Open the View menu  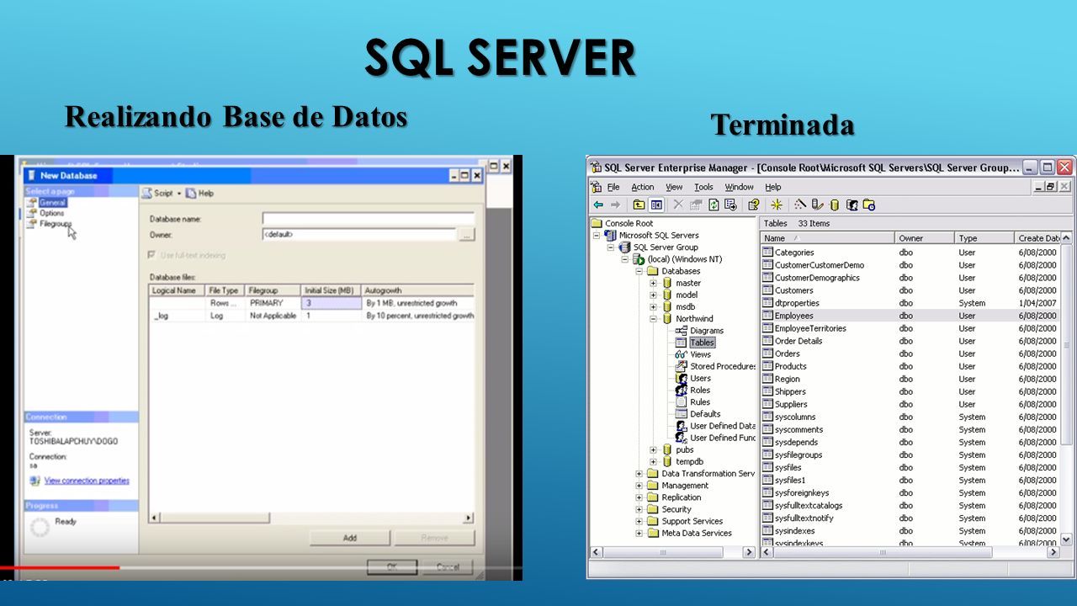[675, 187]
